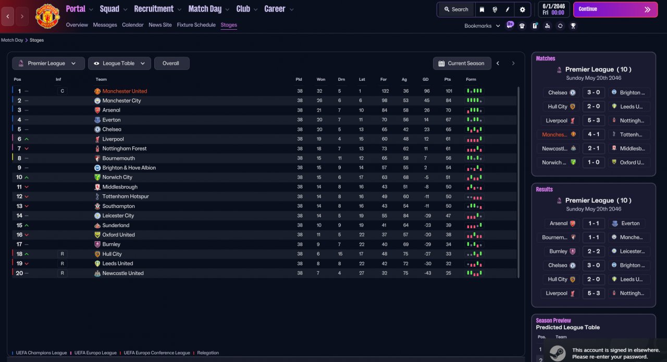Image resolution: width=667 pixels, height=362 pixels.
Task: Open the world globe icon
Action: coord(495,9)
